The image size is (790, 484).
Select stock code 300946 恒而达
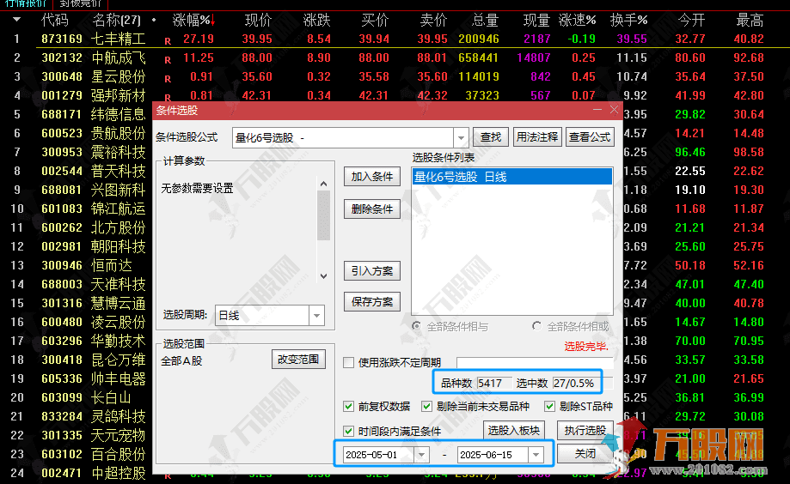(x=62, y=265)
